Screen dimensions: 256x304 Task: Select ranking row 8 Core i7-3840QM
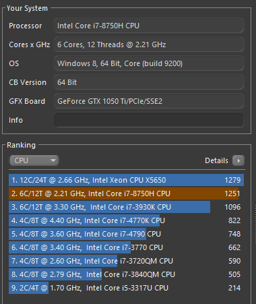[x=127, y=274]
